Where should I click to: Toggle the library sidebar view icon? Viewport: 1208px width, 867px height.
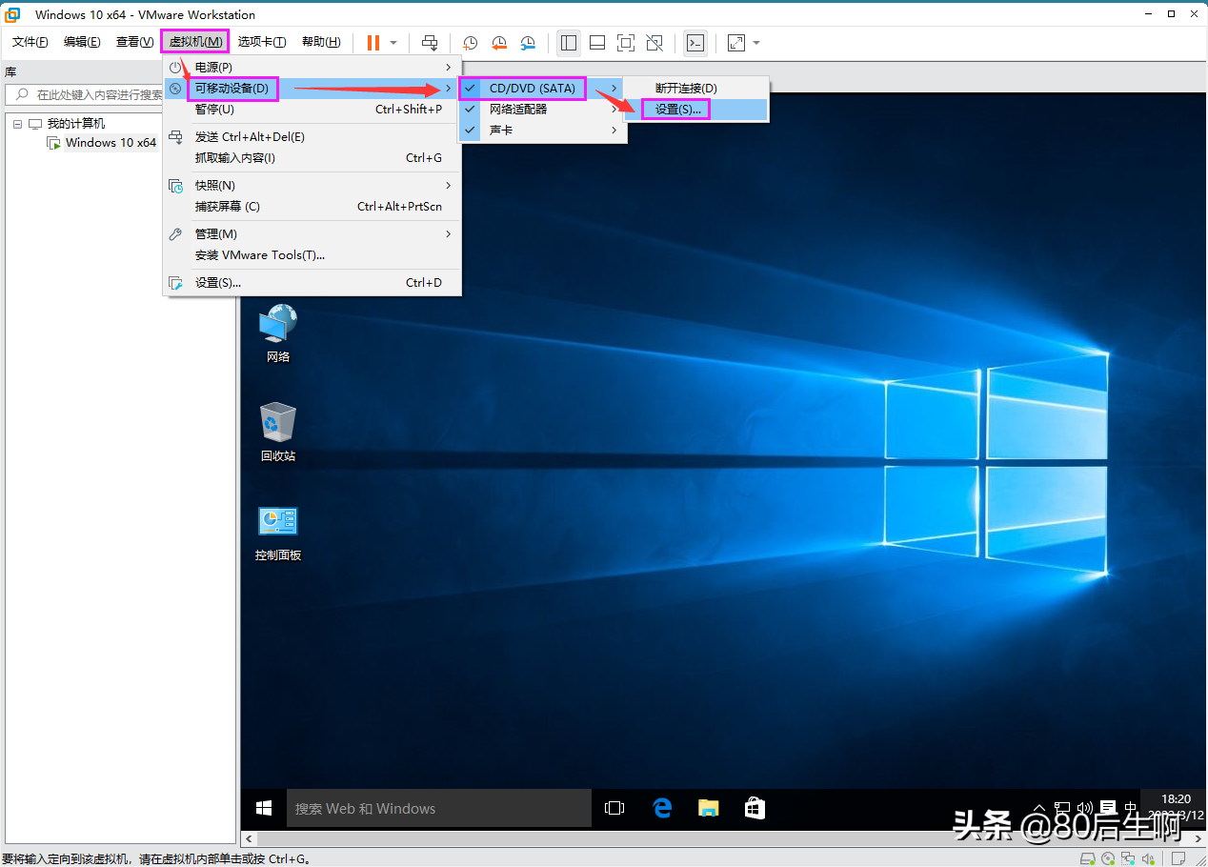(569, 43)
